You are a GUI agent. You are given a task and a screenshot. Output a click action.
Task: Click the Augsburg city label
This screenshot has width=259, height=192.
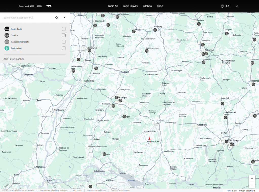202,125
